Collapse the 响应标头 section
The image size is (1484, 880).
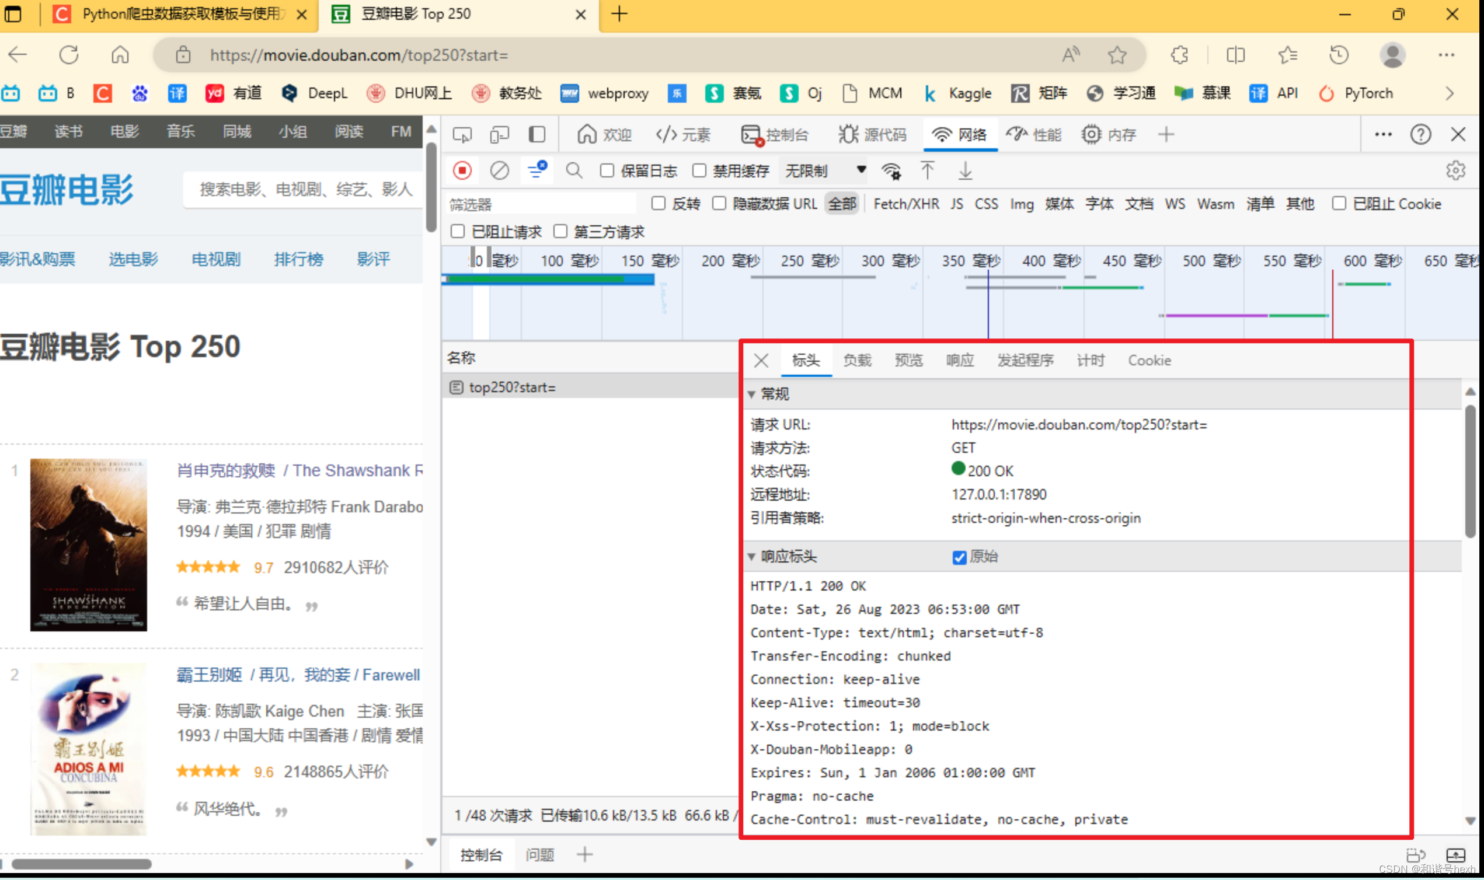[x=752, y=557]
